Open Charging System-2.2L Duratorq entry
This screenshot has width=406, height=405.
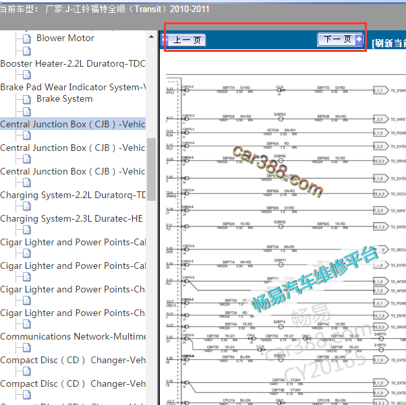73,195
